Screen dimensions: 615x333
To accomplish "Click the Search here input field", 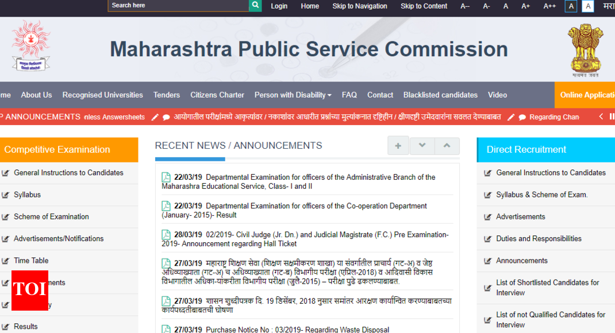I will click(178, 6).
